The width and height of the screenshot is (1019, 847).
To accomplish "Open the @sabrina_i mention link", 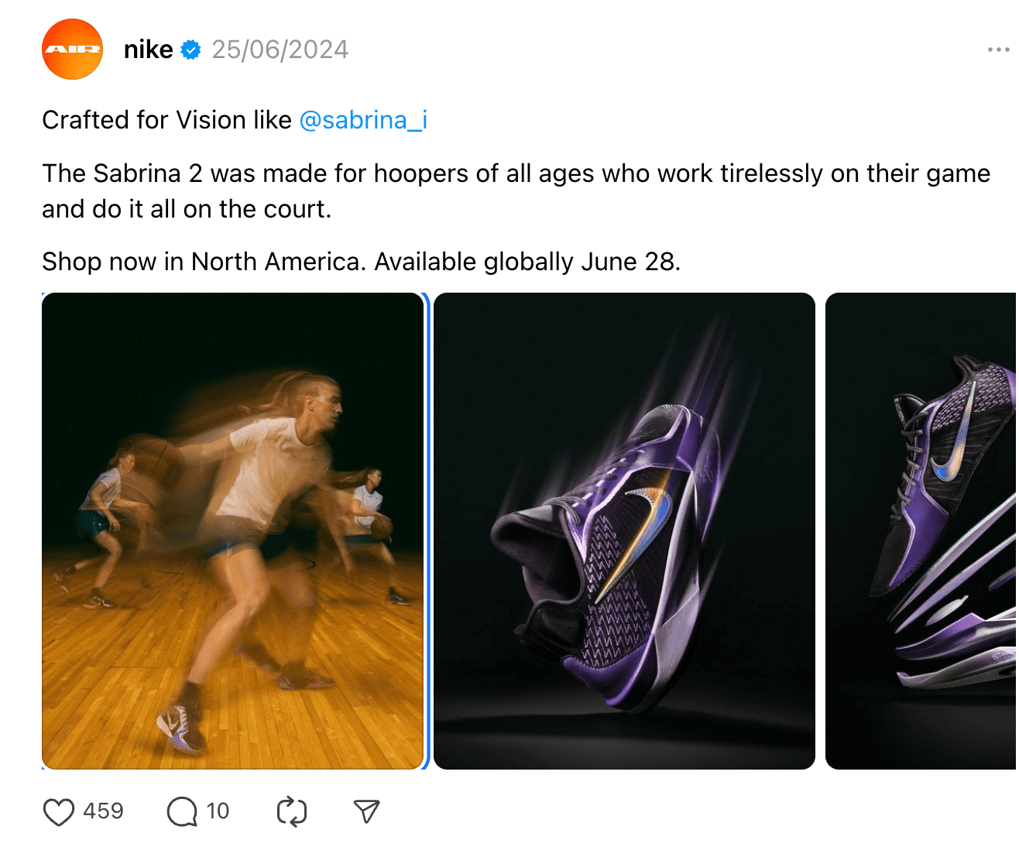I will (364, 120).
